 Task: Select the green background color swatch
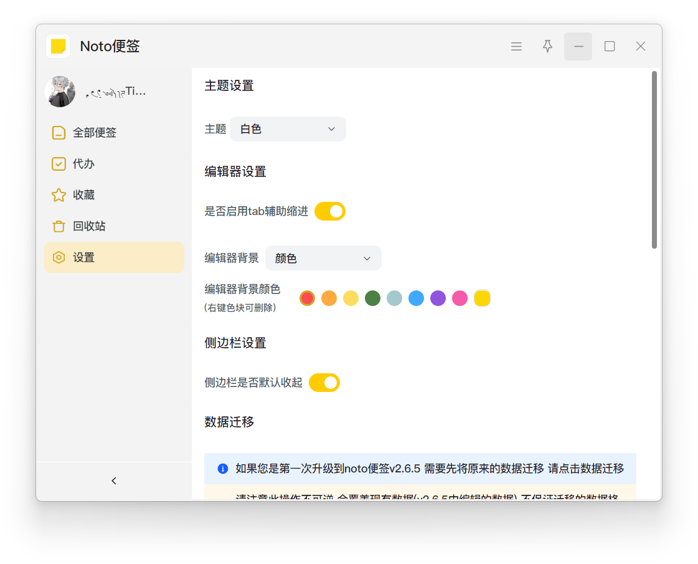pyautogui.click(x=372, y=299)
